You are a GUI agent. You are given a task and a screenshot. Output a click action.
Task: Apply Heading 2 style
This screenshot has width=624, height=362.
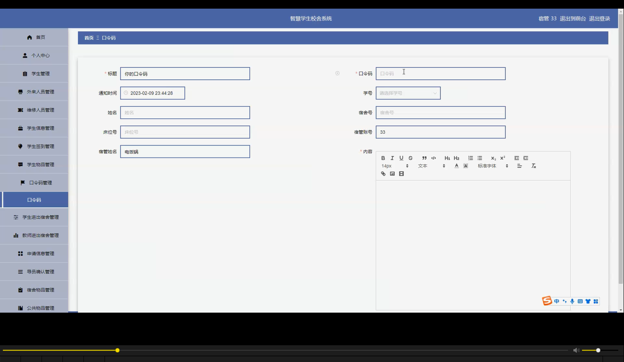(456, 158)
